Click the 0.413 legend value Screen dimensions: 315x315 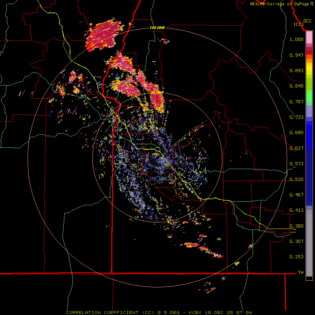(296, 210)
